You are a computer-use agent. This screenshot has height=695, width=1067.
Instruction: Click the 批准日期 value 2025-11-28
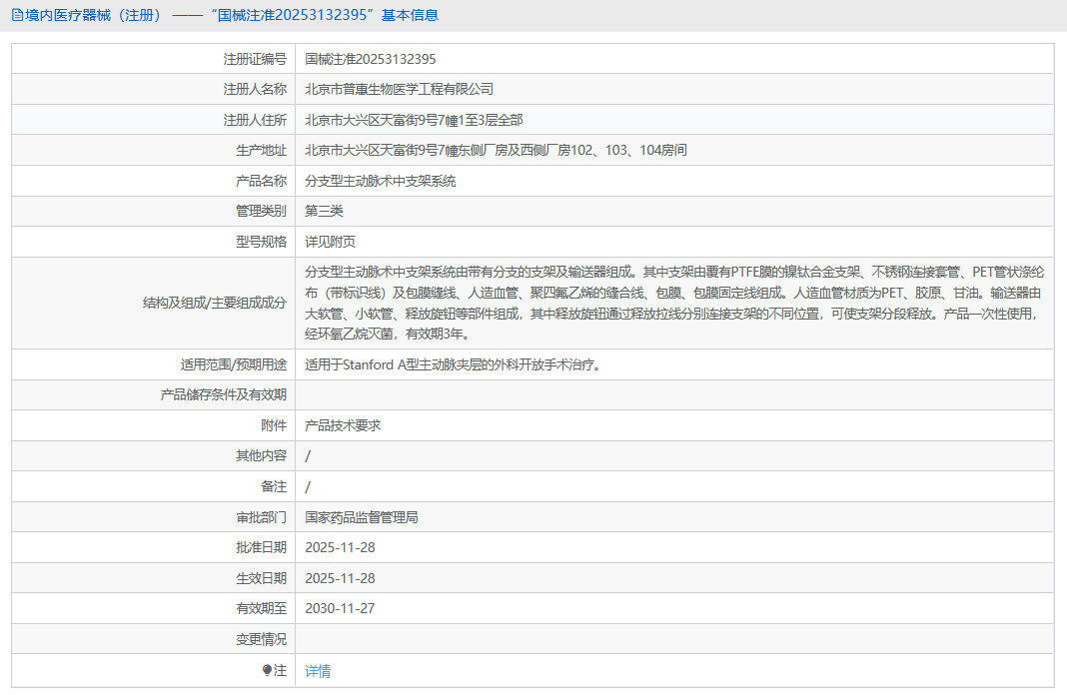(x=340, y=547)
